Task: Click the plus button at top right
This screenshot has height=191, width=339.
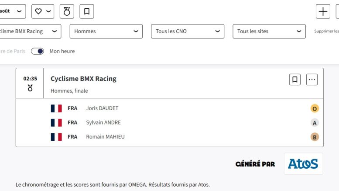Action: 323,11
